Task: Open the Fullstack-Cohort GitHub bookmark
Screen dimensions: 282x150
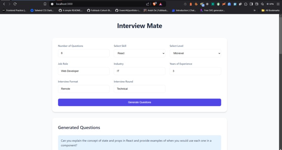Action: click(99, 10)
